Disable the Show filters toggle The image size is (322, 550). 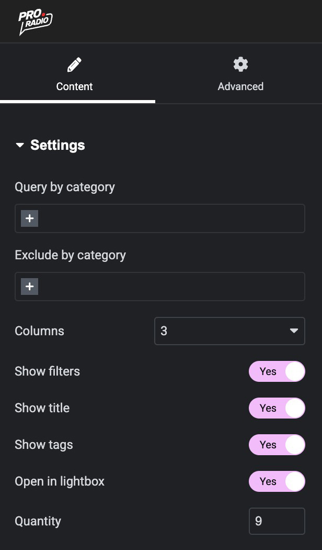click(277, 371)
